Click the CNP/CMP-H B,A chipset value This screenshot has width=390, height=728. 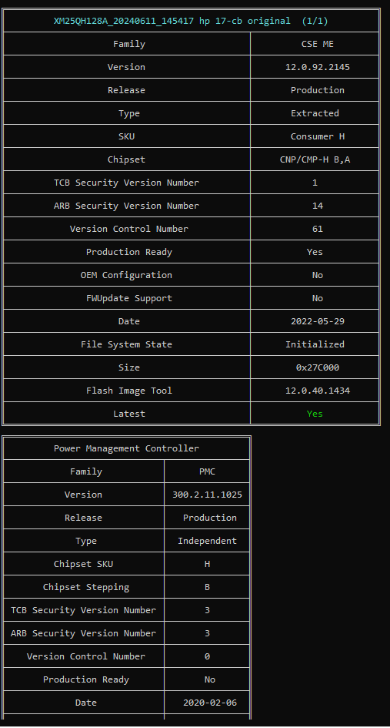click(315, 159)
